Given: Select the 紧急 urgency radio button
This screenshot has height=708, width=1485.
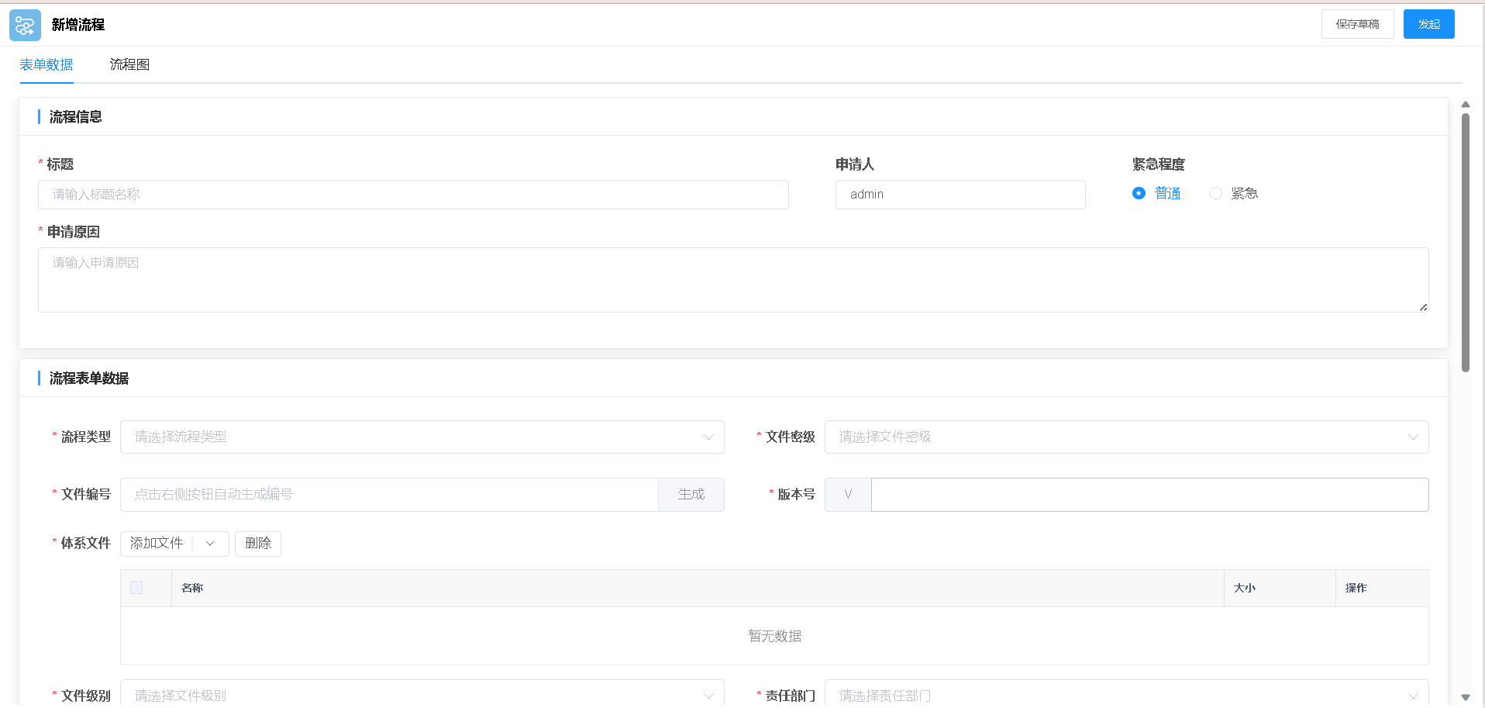Looking at the screenshot, I should [x=1215, y=193].
